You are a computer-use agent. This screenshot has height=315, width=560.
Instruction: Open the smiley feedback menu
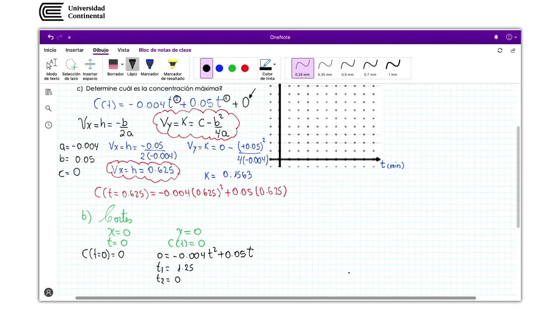coord(511,37)
